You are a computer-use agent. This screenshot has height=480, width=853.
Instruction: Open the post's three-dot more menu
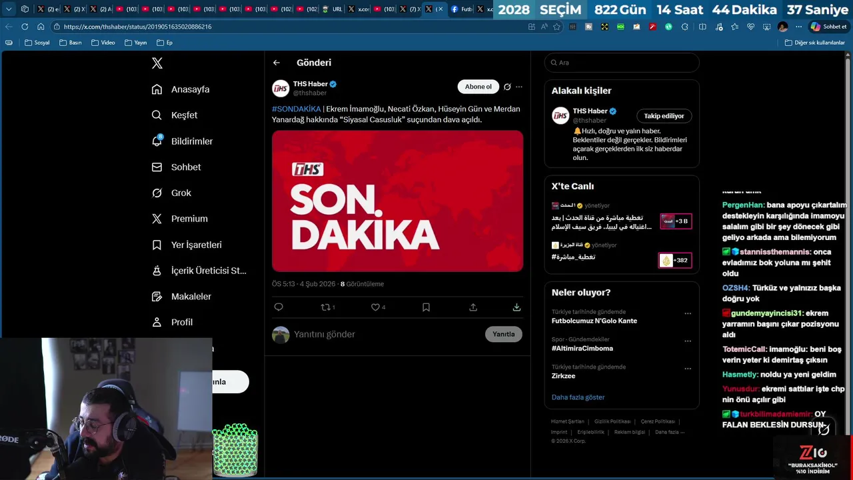tap(519, 87)
